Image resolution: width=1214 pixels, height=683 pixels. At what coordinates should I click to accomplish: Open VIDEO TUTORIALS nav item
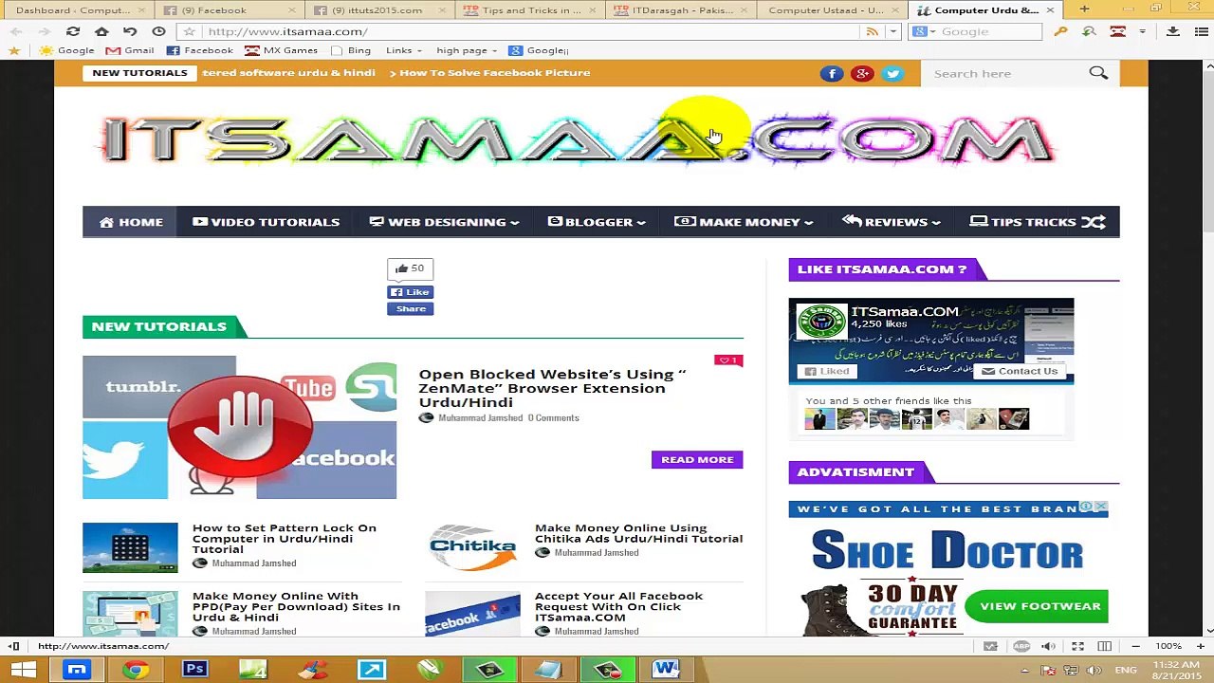266,222
